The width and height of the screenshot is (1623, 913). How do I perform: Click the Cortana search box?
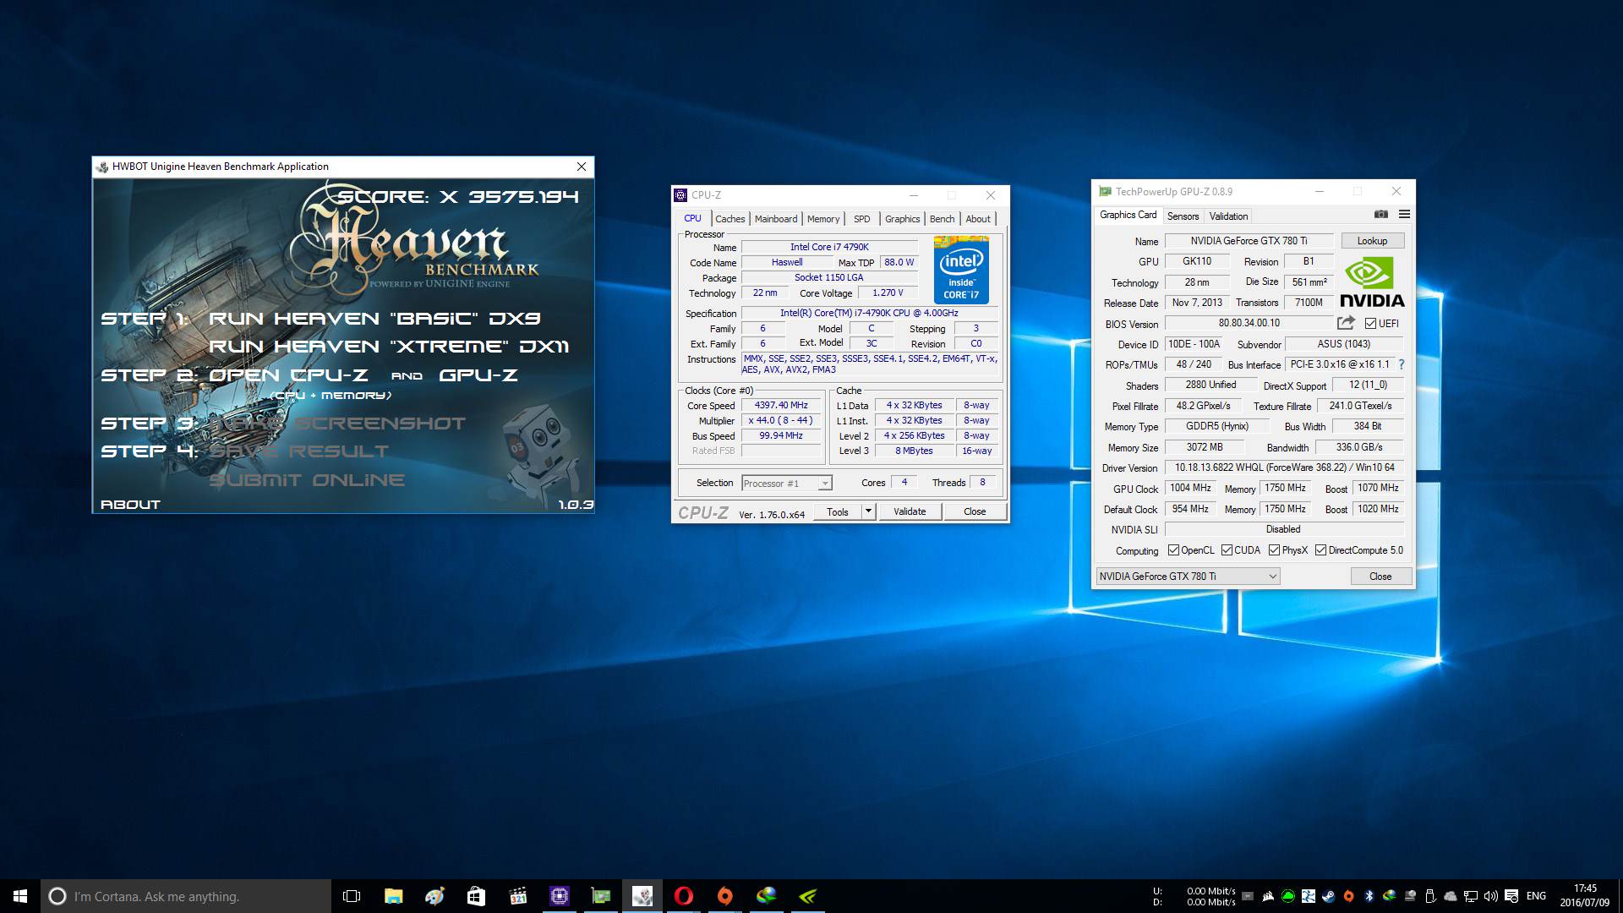(x=186, y=896)
